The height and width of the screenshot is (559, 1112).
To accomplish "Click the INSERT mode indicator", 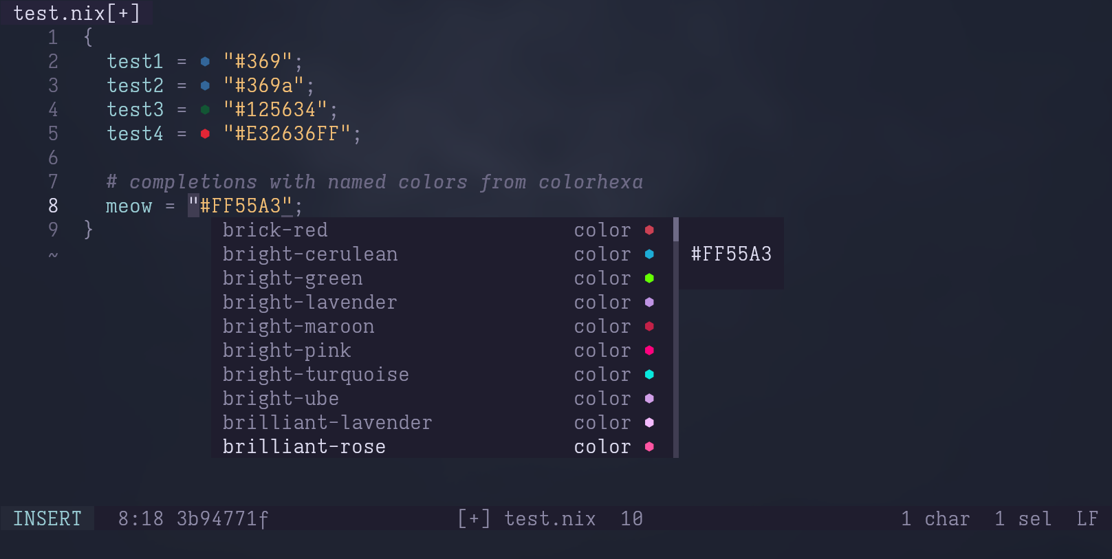I will click(x=47, y=518).
